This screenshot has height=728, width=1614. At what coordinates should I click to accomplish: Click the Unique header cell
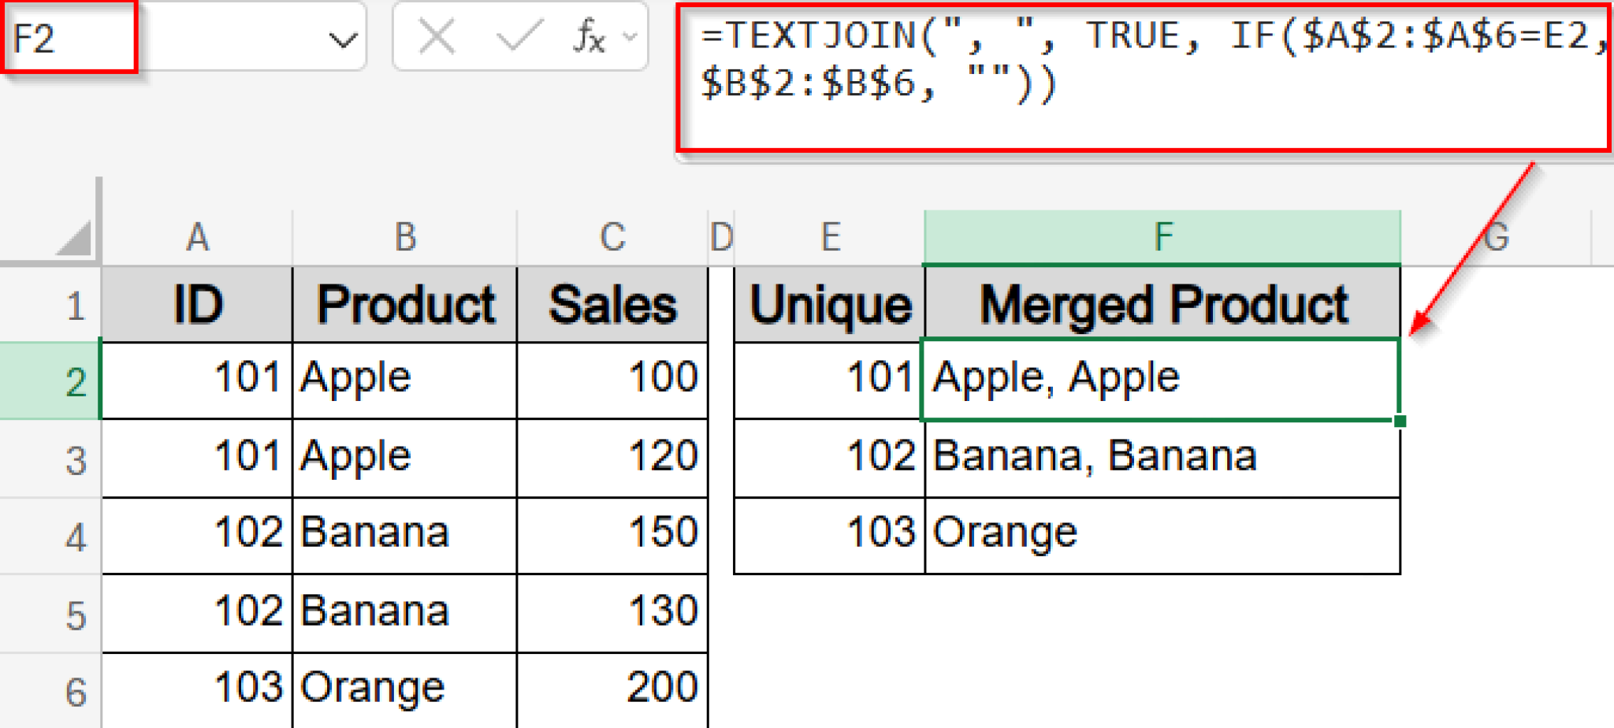pos(829,303)
